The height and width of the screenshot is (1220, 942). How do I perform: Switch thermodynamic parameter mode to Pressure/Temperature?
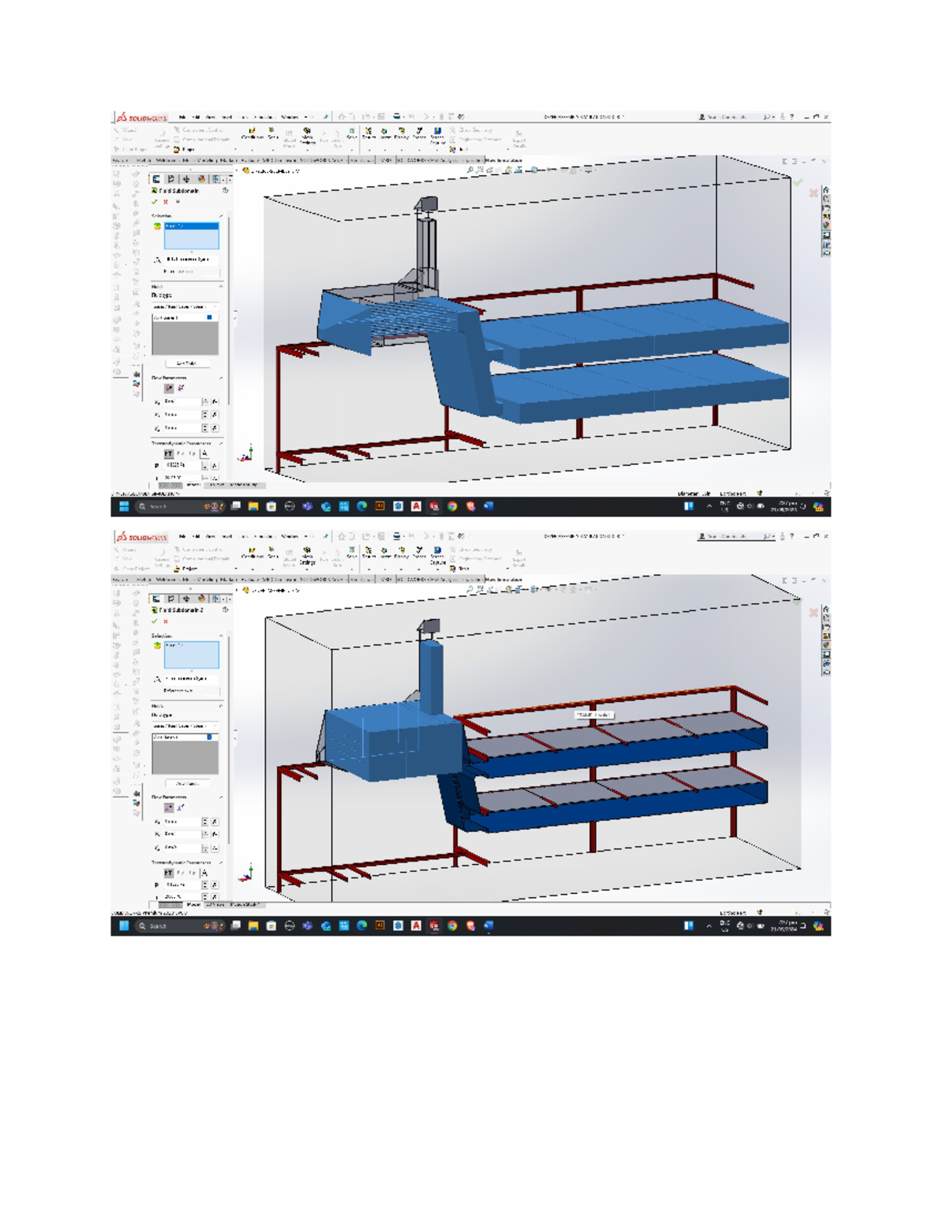tap(170, 453)
